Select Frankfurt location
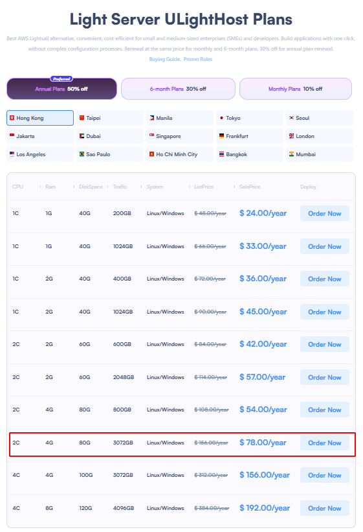The width and height of the screenshot is (363, 532). 250,136
